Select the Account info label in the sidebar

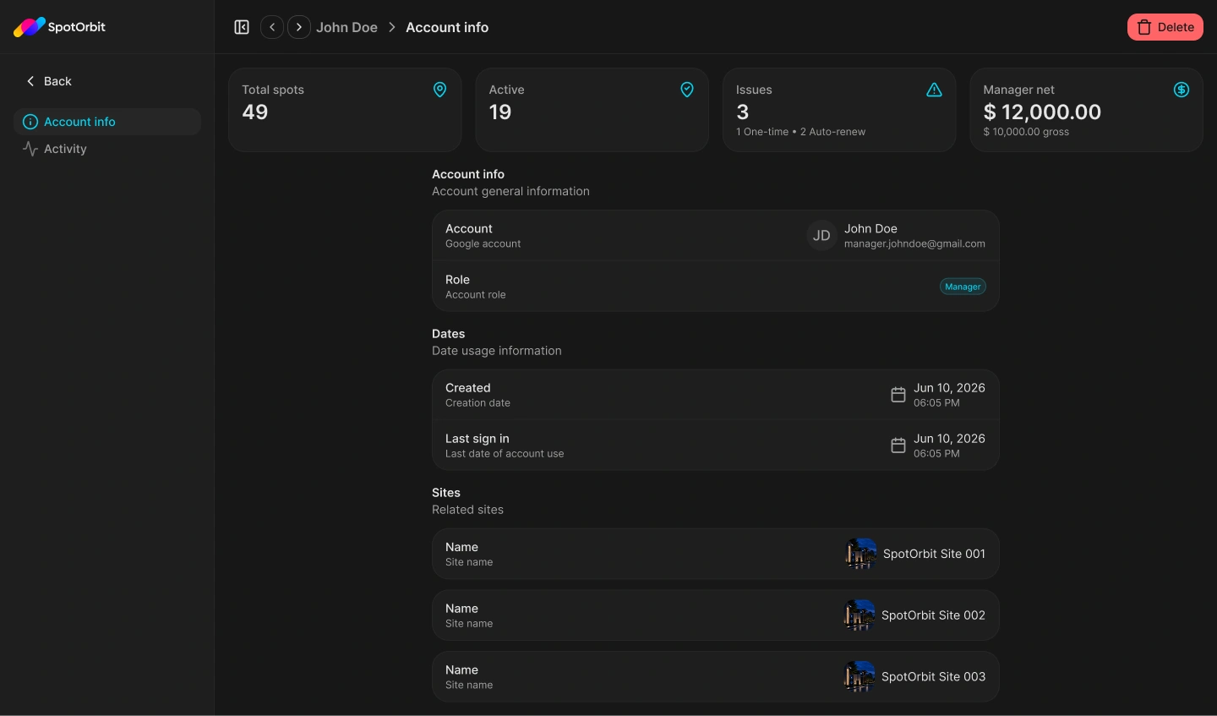pos(79,122)
